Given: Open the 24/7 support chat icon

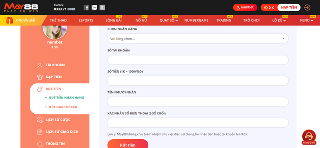Looking at the screenshot, I should [309, 137].
